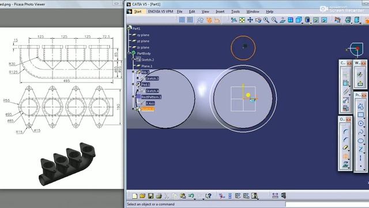The image size is (369, 208).
Task: Click the Constraint tool icon
Action: 345,83
